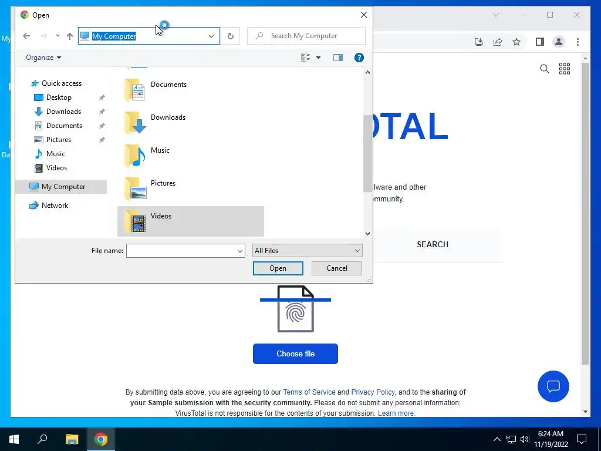
Task: Open the Windows Start menu
Action: 14,439
